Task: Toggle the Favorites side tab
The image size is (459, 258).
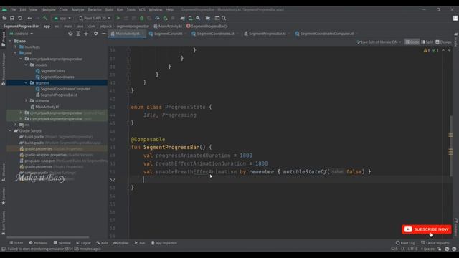Action: pos(3,196)
